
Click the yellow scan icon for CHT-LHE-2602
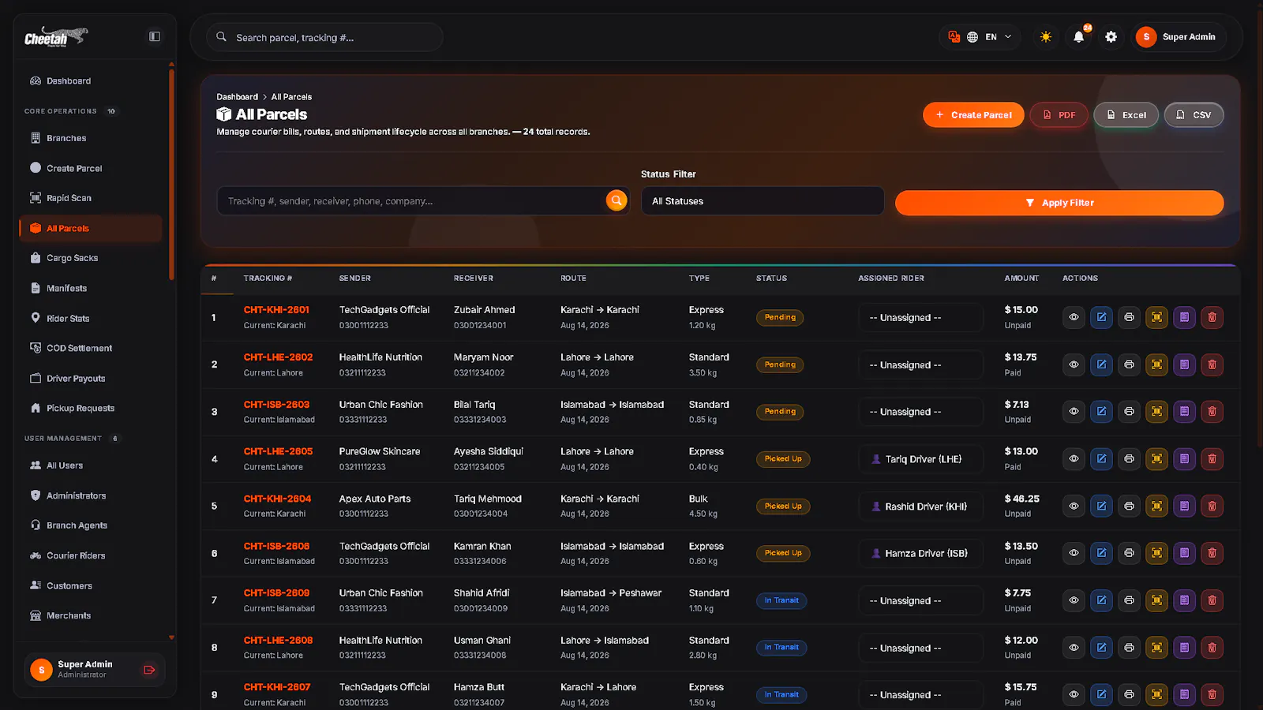point(1156,364)
